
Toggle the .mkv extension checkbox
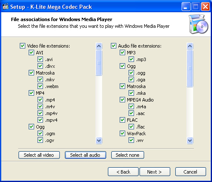click(40, 80)
